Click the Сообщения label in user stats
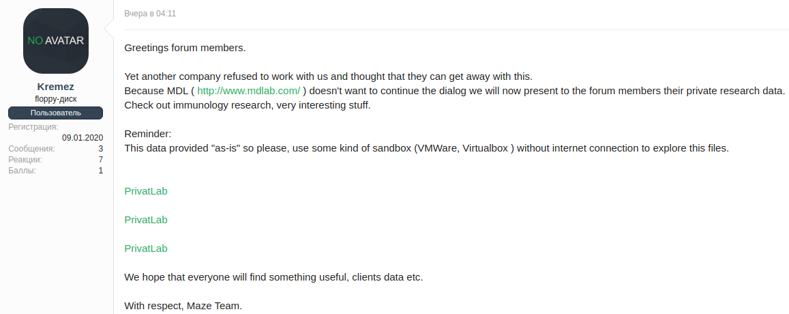This screenshot has width=789, height=314. coord(31,149)
